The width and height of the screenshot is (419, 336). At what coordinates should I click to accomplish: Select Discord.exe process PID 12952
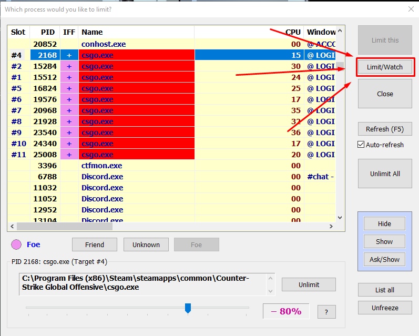[171, 210]
